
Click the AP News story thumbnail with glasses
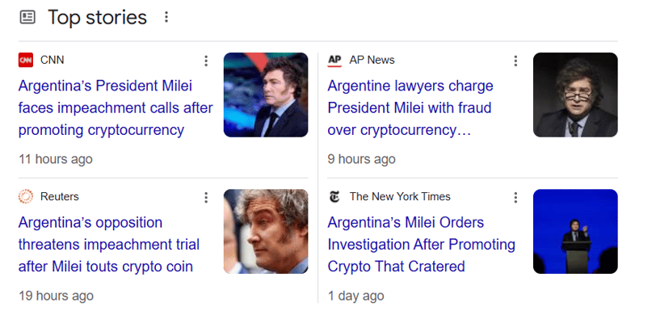coord(575,95)
